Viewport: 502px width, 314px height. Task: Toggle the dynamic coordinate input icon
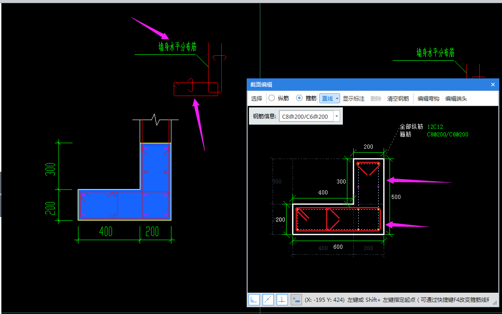[296, 300]
